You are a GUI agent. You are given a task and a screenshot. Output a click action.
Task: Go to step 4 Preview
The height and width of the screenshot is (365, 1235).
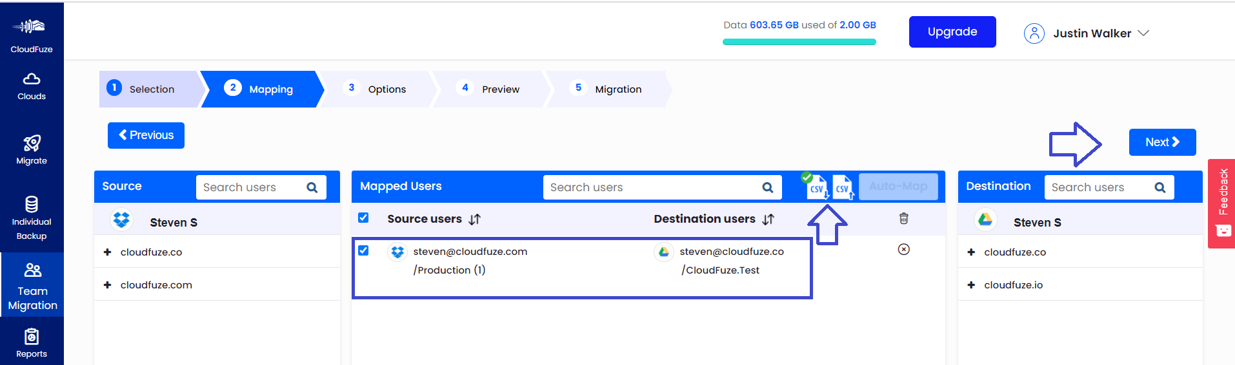pyautogui.click(x=490, y=89)
